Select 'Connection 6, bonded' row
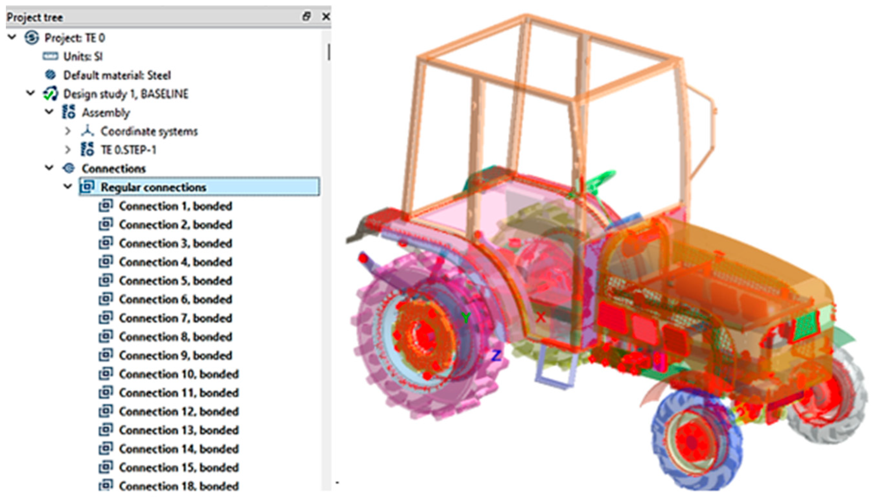Screen dimensions: 874x498 tap(176, 299)
